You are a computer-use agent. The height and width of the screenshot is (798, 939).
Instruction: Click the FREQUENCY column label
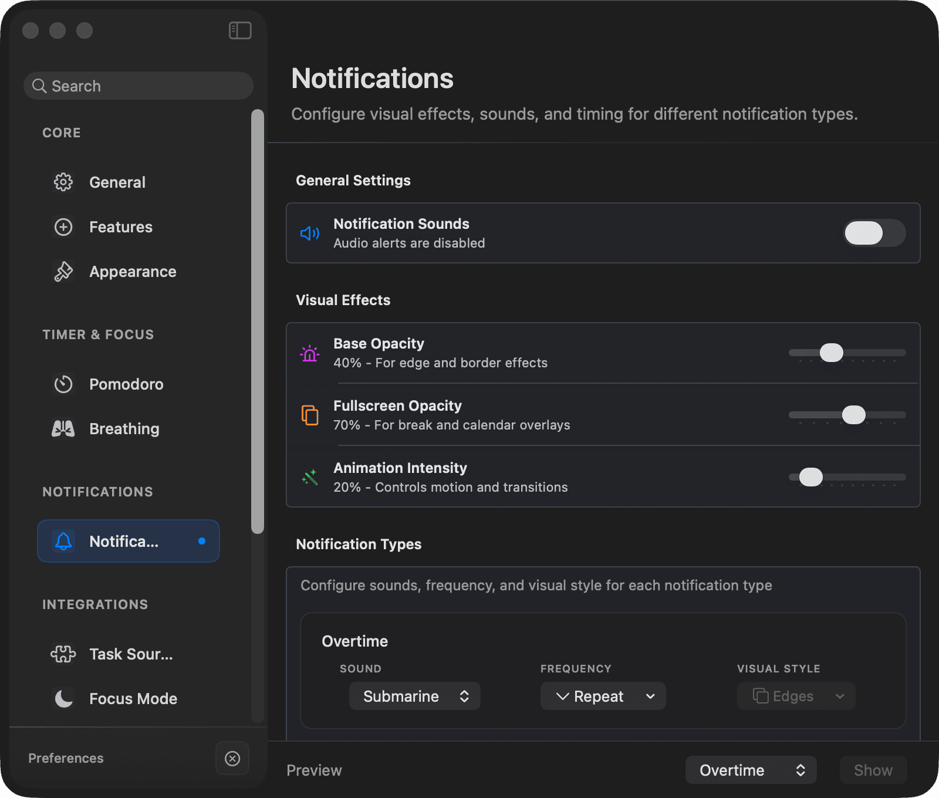pos(576,669)
